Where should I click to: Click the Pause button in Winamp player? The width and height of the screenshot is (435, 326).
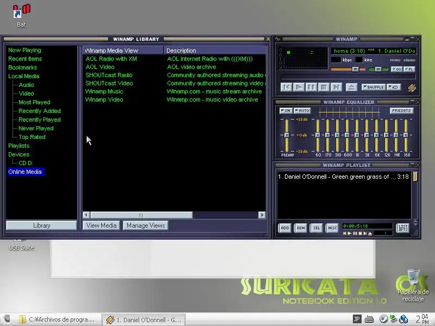pos(311,87)
